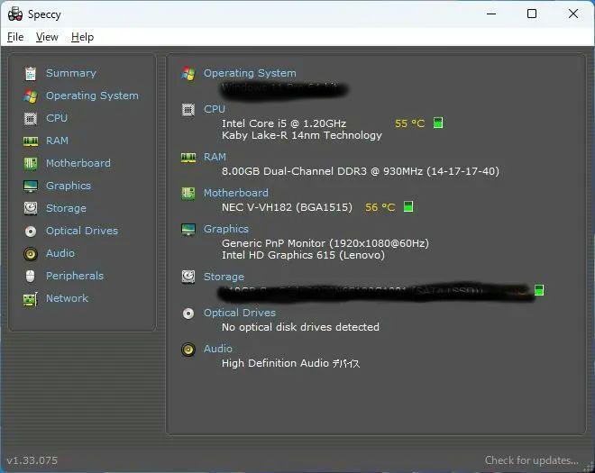Click the Intel Core i5 @ 1.20GHz text
Screen dimensions: 595x473
[284, 123]
